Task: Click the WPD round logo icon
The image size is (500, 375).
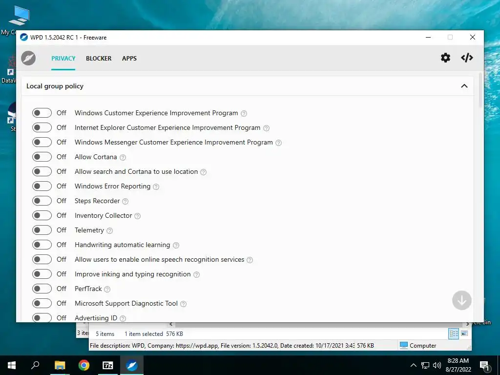Action: tap(28, 58)
